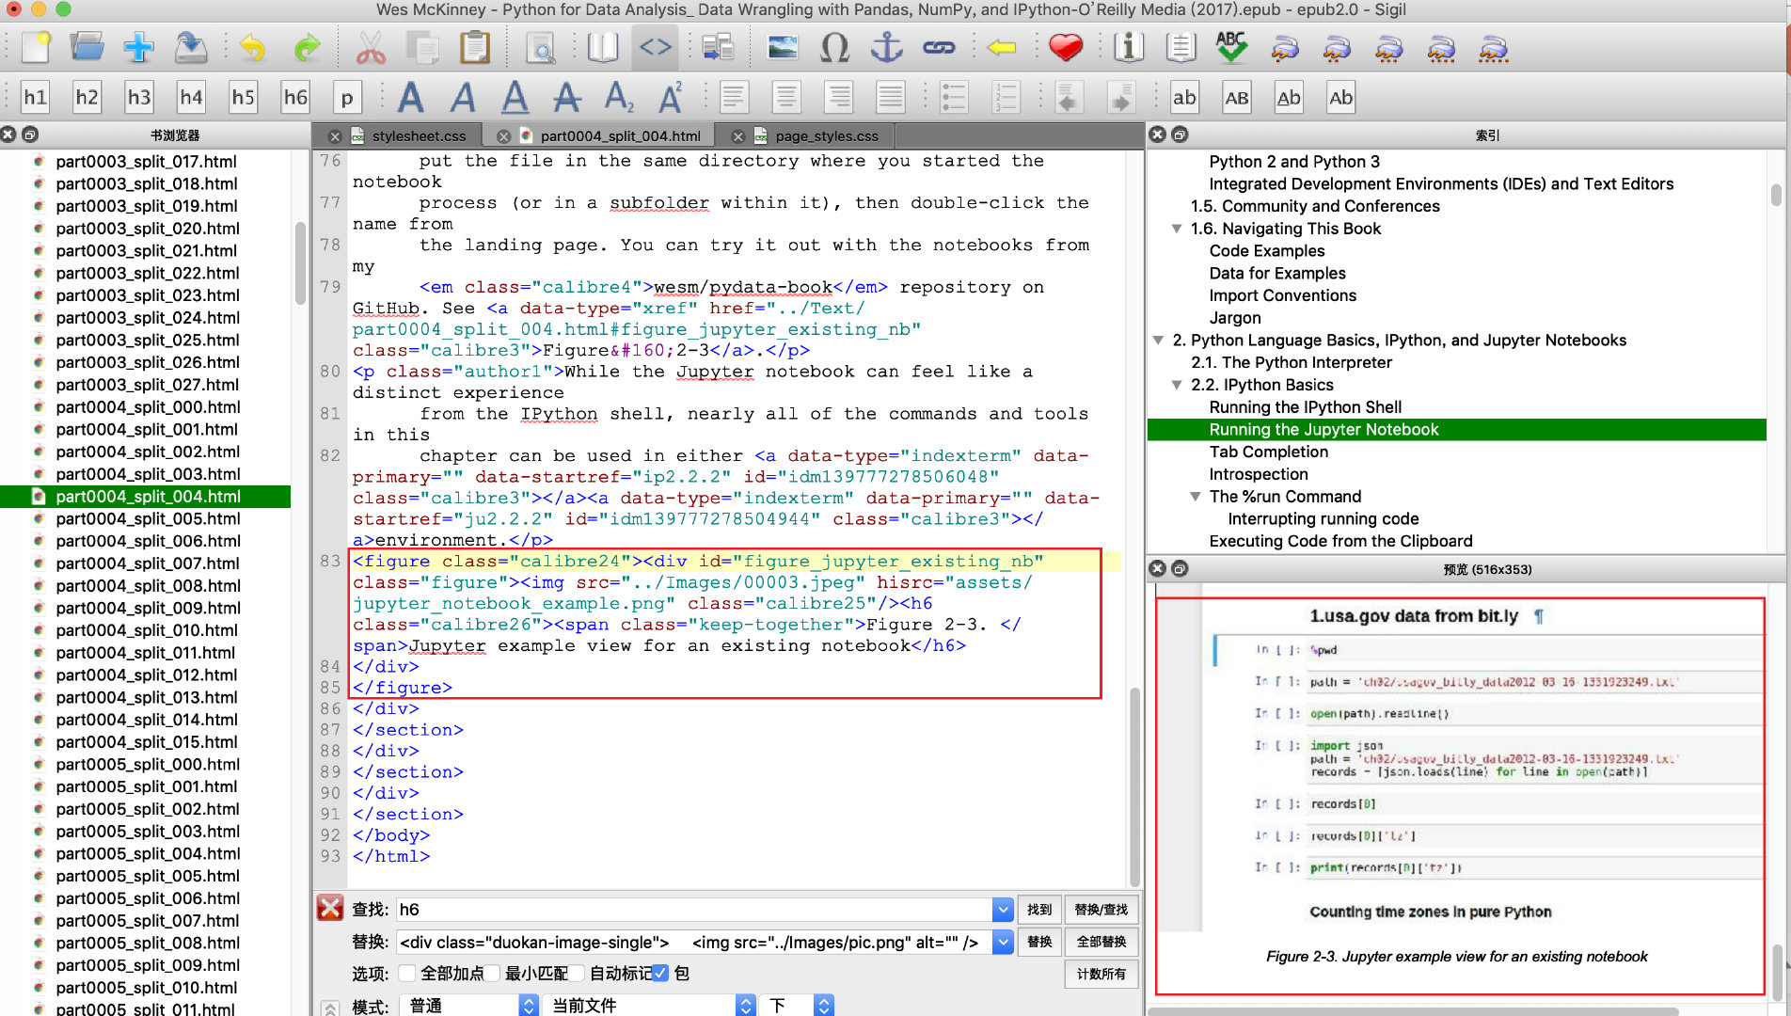
Task: Apply underline formatting A icon
Action: (x=515, y=97)
